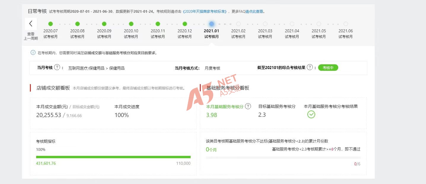Jump to the 2020.10 assessment month

tap(131, 24)
